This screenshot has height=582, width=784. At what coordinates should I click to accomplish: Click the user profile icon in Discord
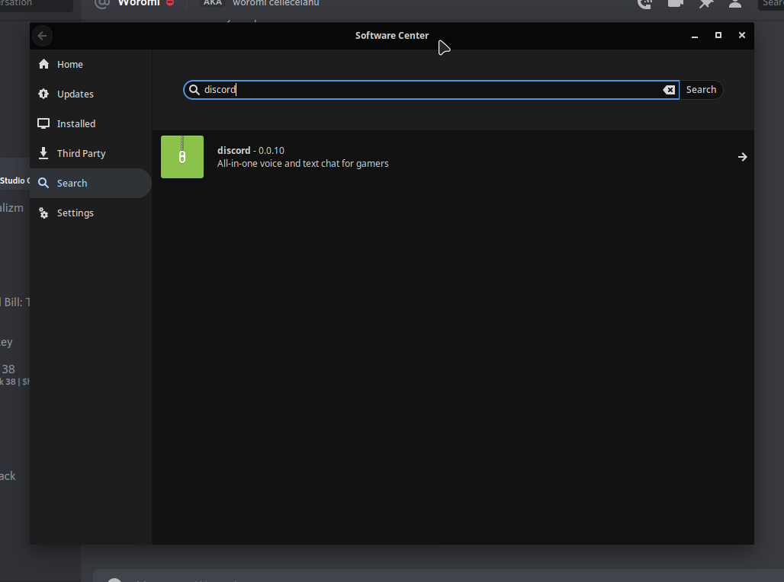coord(735,4)
